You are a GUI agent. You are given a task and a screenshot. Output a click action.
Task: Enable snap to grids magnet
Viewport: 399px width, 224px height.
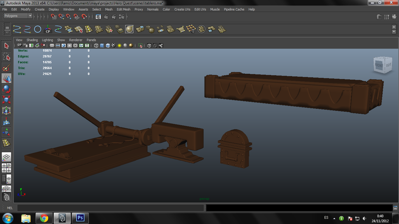point(54,17)
